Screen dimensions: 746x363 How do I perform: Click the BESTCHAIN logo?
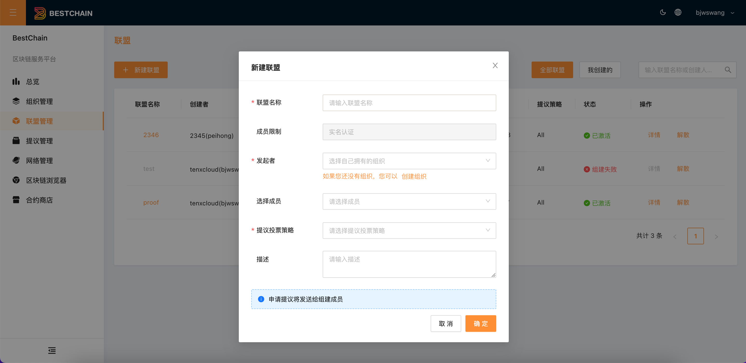[x=63, y=13]
